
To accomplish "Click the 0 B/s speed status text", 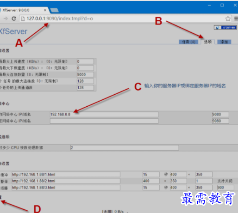I will tap(119, 212).
